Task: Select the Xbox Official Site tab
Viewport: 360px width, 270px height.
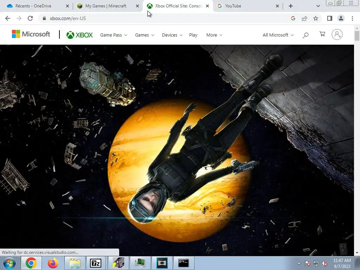Action: pos(178,6)
